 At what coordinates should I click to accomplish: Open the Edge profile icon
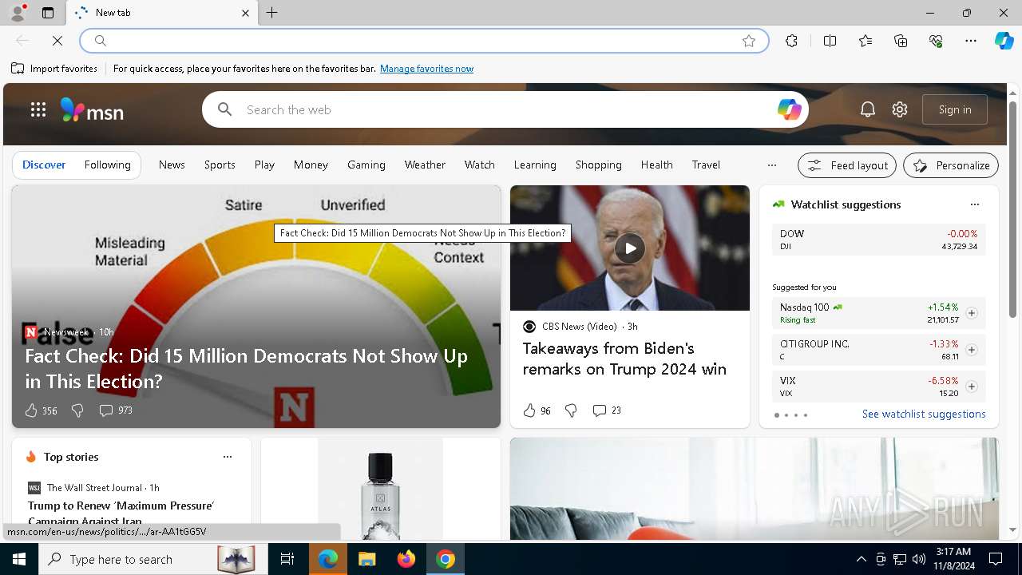(x=18, y=13)
